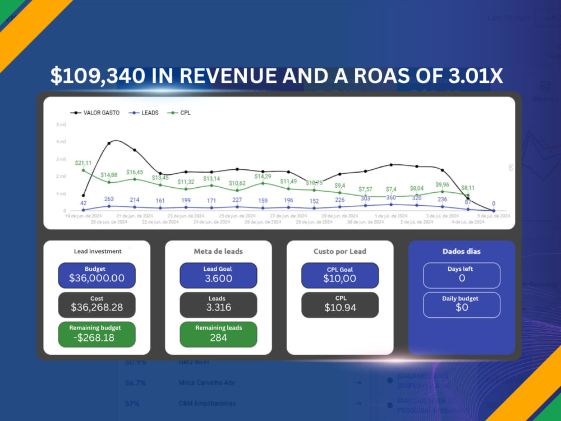Click the Cost $36,268.28 card
Image resolution: width=561 pixels, height=421 pixels.
click(96, 305)
